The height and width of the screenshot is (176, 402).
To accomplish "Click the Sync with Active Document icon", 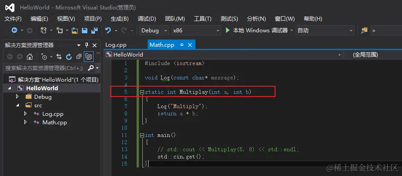I will 59,57.
